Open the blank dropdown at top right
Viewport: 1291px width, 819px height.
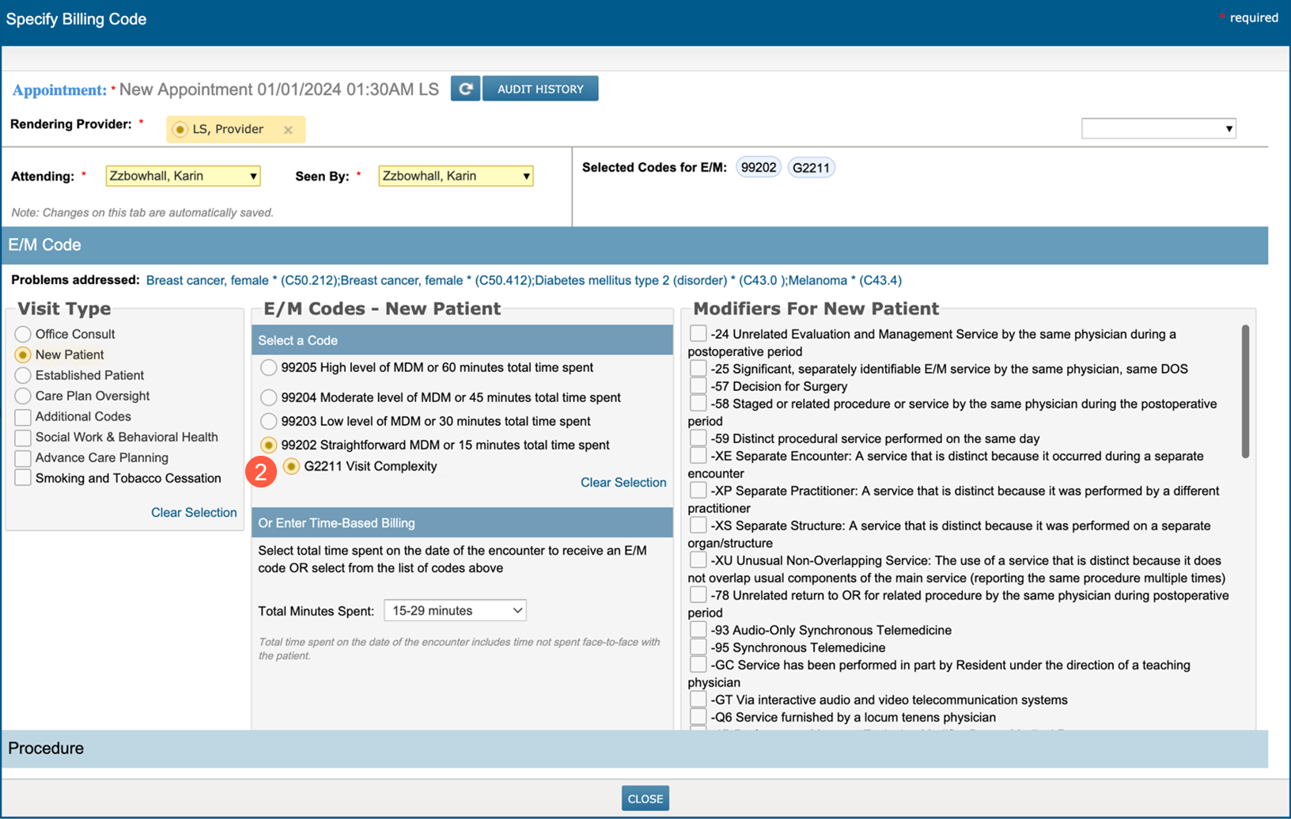click(x=1158, y=128)
